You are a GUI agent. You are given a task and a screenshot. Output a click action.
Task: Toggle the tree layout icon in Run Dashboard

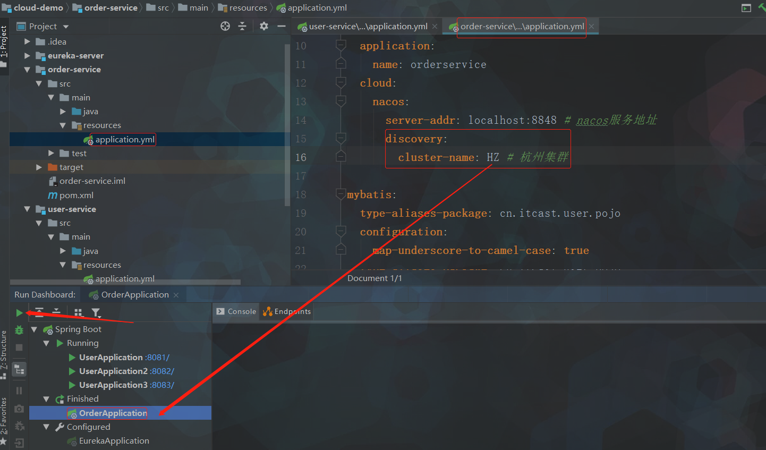(x=19, y=370)
